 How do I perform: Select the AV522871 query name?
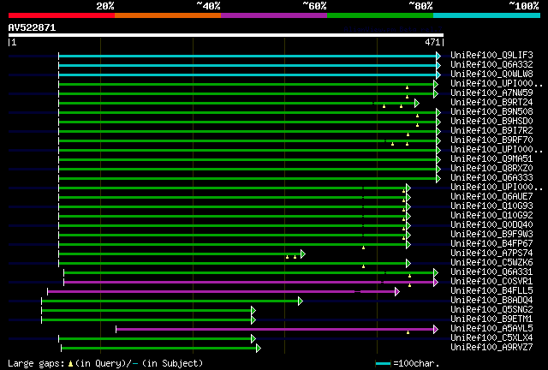click(32, 27)
